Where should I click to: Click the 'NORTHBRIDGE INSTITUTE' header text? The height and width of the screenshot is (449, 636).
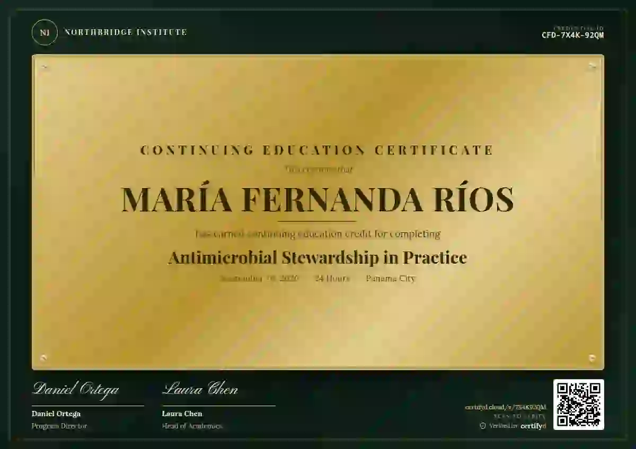(126, 32)
